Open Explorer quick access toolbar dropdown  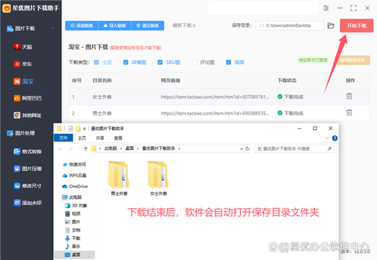click(84, 129)
